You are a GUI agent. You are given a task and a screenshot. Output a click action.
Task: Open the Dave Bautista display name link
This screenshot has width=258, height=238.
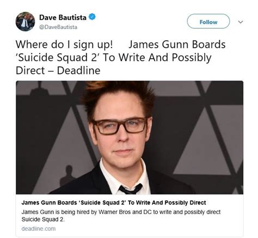point(63,17)
